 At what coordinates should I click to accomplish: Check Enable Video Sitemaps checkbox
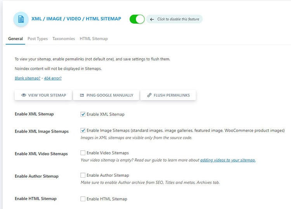coord(83,153)
